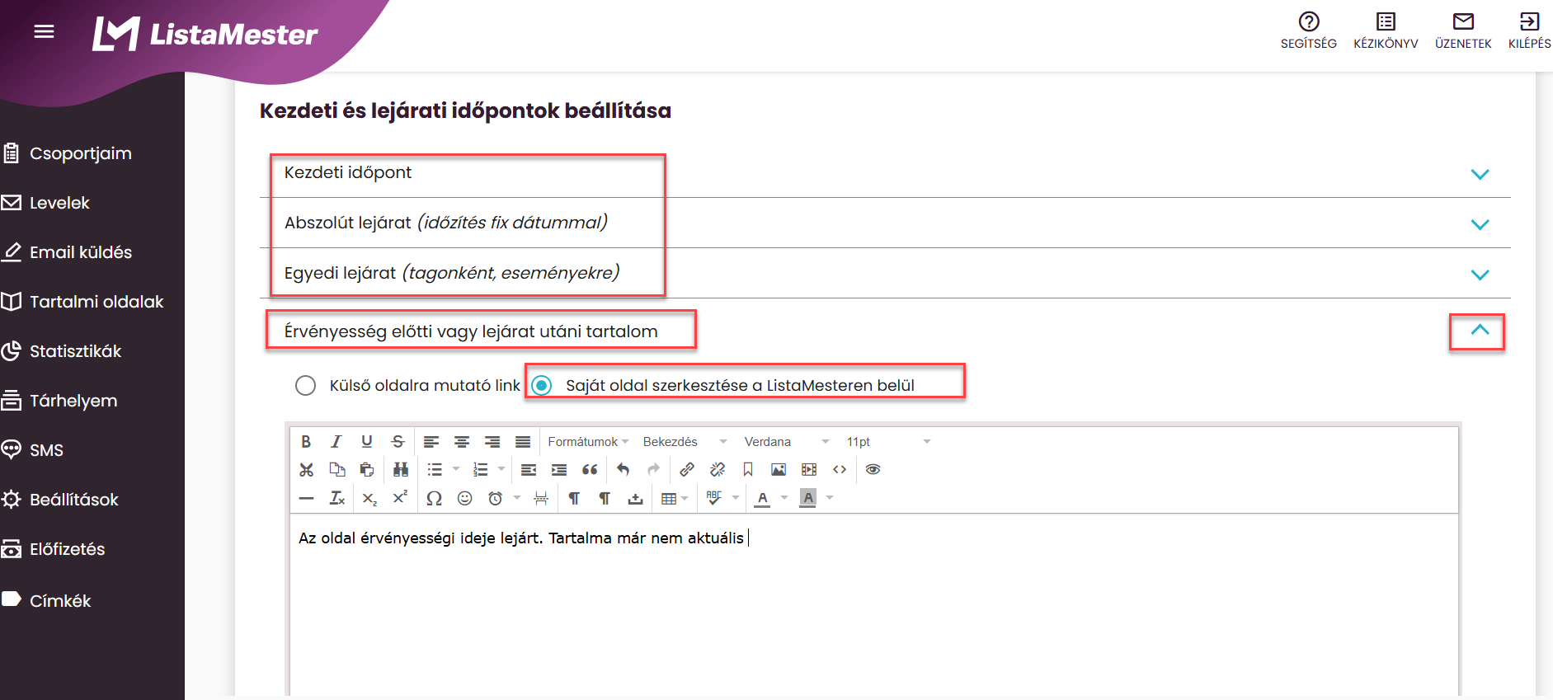Image resolution: width=1553 pixels, height=700 pixels.
Task: Open the text color picker arrow
Action: pos(784,498)
